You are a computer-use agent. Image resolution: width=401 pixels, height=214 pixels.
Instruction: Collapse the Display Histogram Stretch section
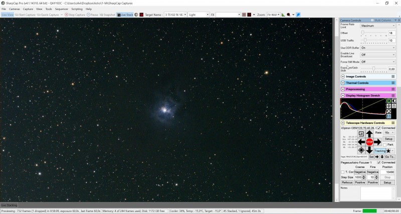click(343, 95)
